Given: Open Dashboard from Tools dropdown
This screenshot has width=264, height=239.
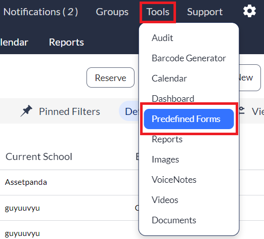Looking at the screenshot, I should (x=173, y=99).
